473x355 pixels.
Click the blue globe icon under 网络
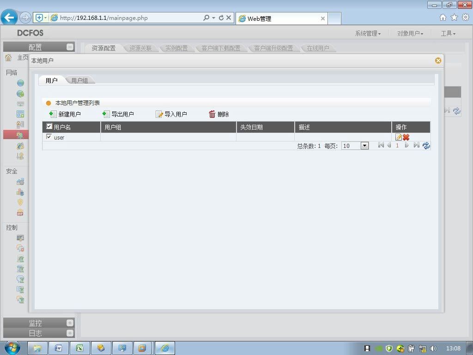pos(20,83)
